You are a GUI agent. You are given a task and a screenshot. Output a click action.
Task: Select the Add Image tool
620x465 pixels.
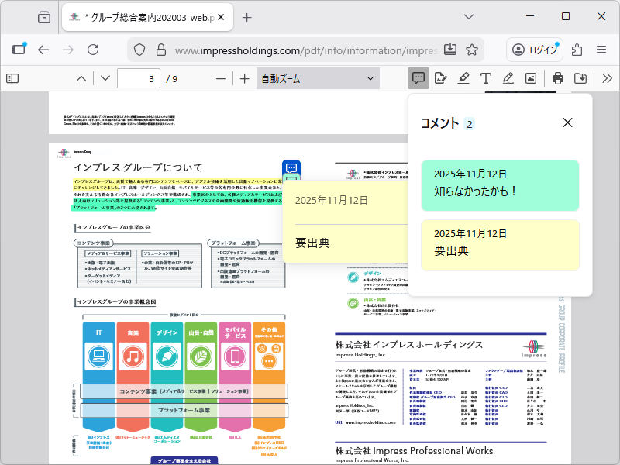tap(530, 77)
